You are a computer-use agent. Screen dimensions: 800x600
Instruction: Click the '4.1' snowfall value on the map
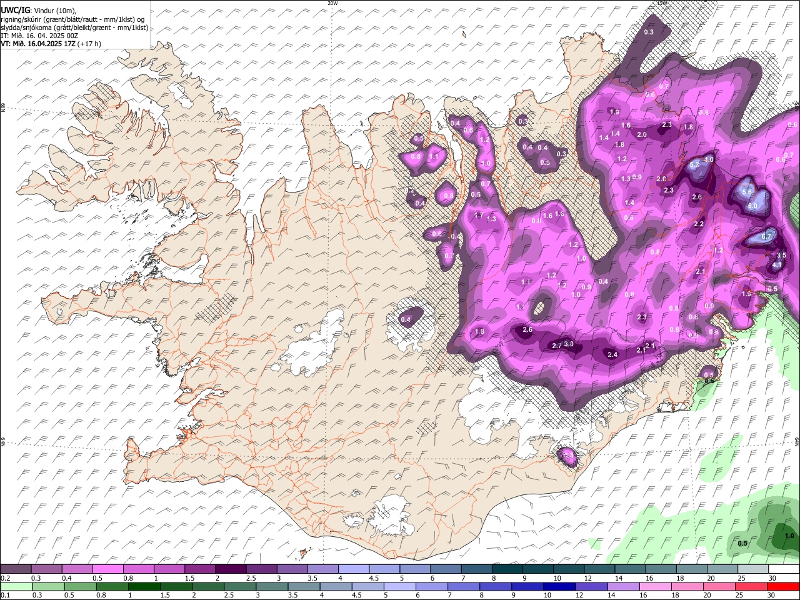777,265
